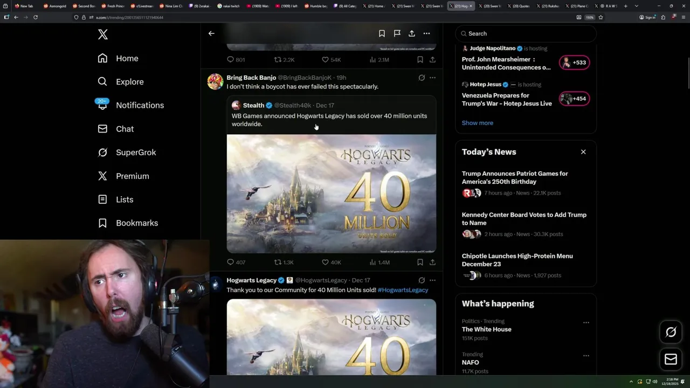Switch to the rakai twitch tab
Screen dimensions: 690x388
[230, 6]
